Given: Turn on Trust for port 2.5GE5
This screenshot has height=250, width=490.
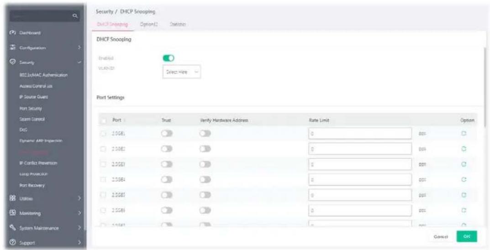Looking at the screenshot, I should 167,195.
